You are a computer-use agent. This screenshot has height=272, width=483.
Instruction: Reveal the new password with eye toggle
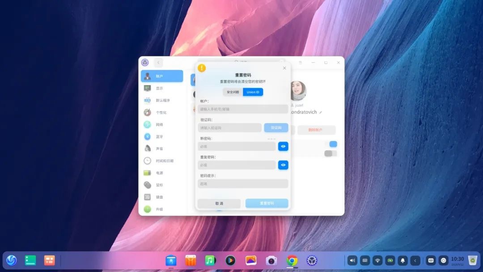click(282, 146)
